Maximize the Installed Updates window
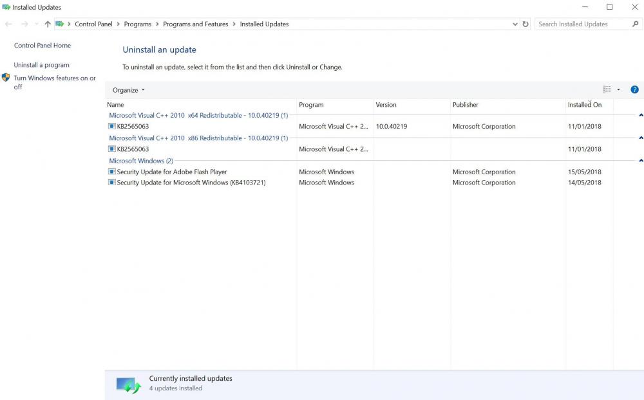This screenshot has width=644, height=400. (609, 7)
